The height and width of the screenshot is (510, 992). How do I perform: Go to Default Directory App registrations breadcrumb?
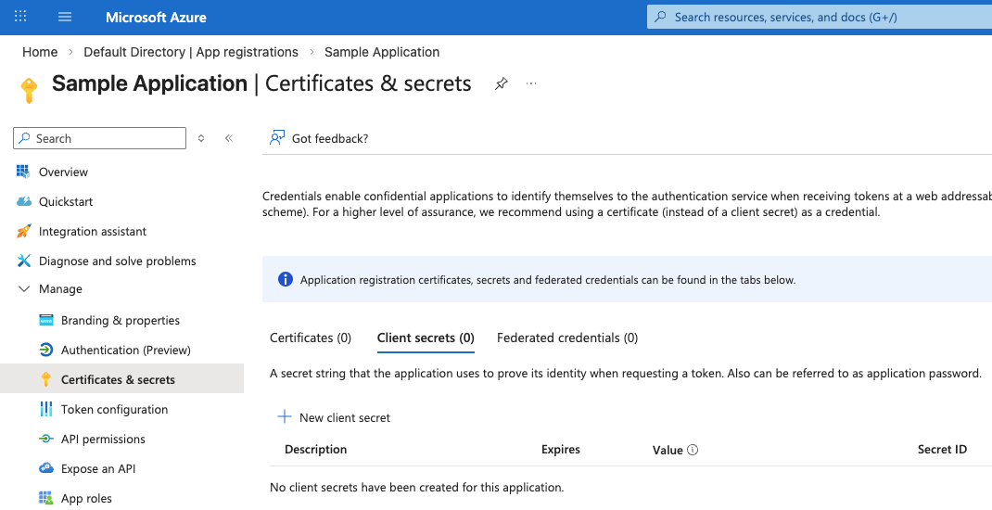point(191,52)
